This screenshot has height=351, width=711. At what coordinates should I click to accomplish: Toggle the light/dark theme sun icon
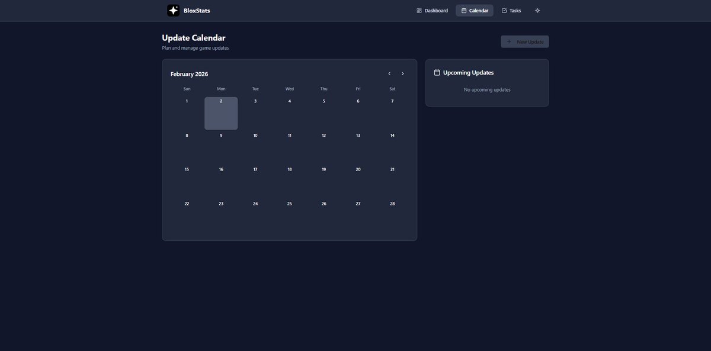[537, 11]
